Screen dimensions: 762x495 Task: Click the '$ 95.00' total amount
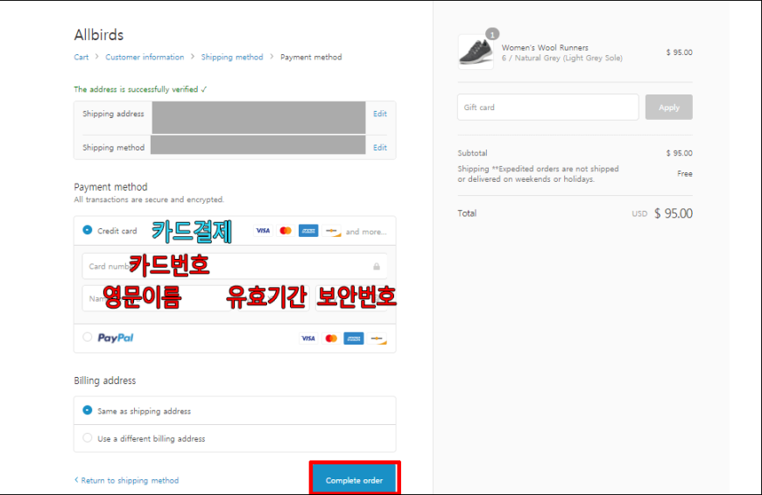tap(673, 213)
